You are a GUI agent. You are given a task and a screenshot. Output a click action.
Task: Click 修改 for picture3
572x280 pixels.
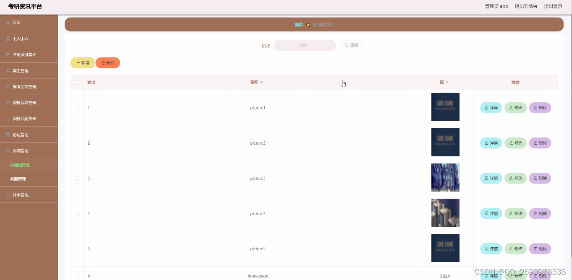[x=515, y=178]
